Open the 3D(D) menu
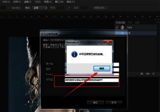 point(38,2)
